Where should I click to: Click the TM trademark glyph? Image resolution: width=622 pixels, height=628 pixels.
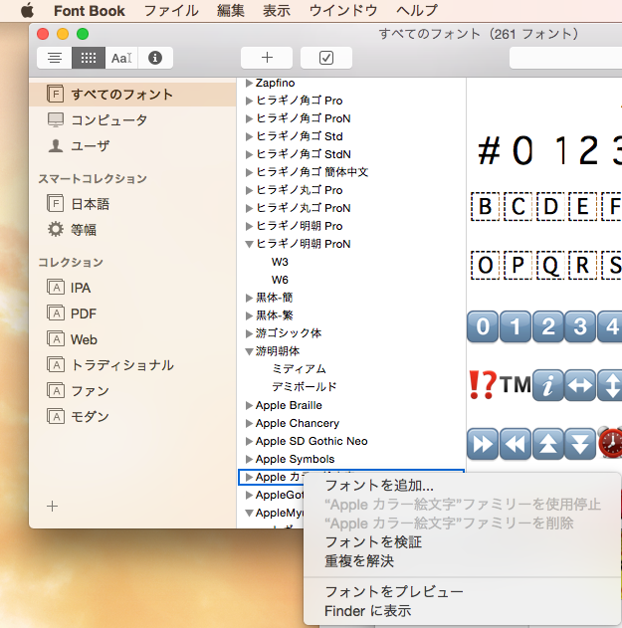click(x=516, y=384)
